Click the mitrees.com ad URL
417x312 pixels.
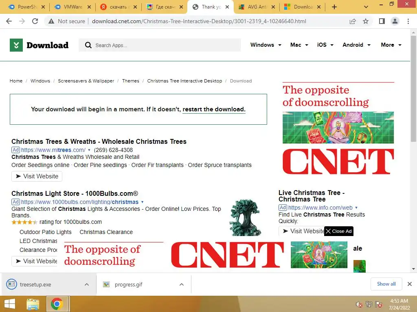(53, 150)
